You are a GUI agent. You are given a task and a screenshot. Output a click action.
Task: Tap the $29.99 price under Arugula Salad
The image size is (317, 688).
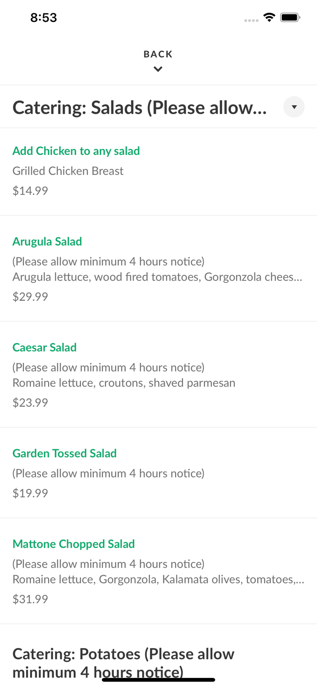(x=30, y=296)
